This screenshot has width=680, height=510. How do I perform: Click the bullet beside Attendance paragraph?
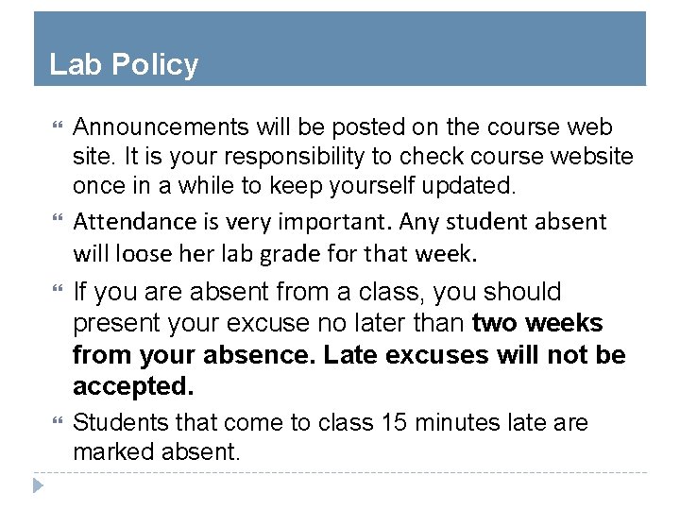click(58, 217)
